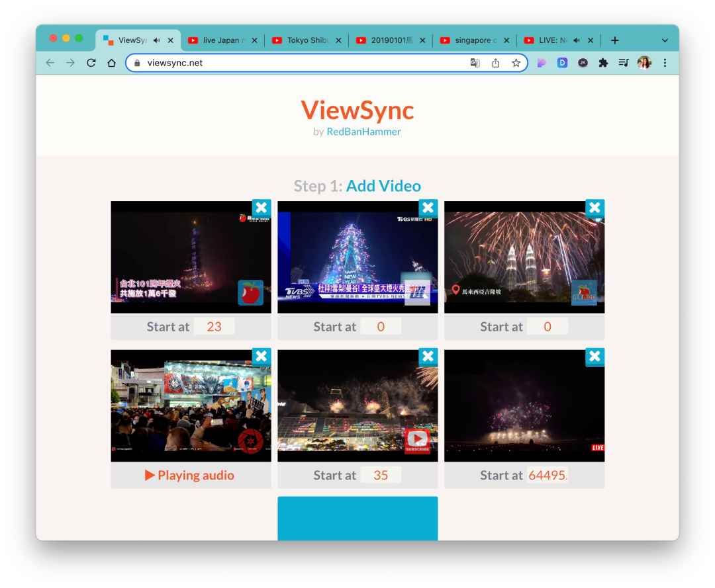Open the media controls icon
This screenshot has height=588, width=715.
[x=623, y=63]
